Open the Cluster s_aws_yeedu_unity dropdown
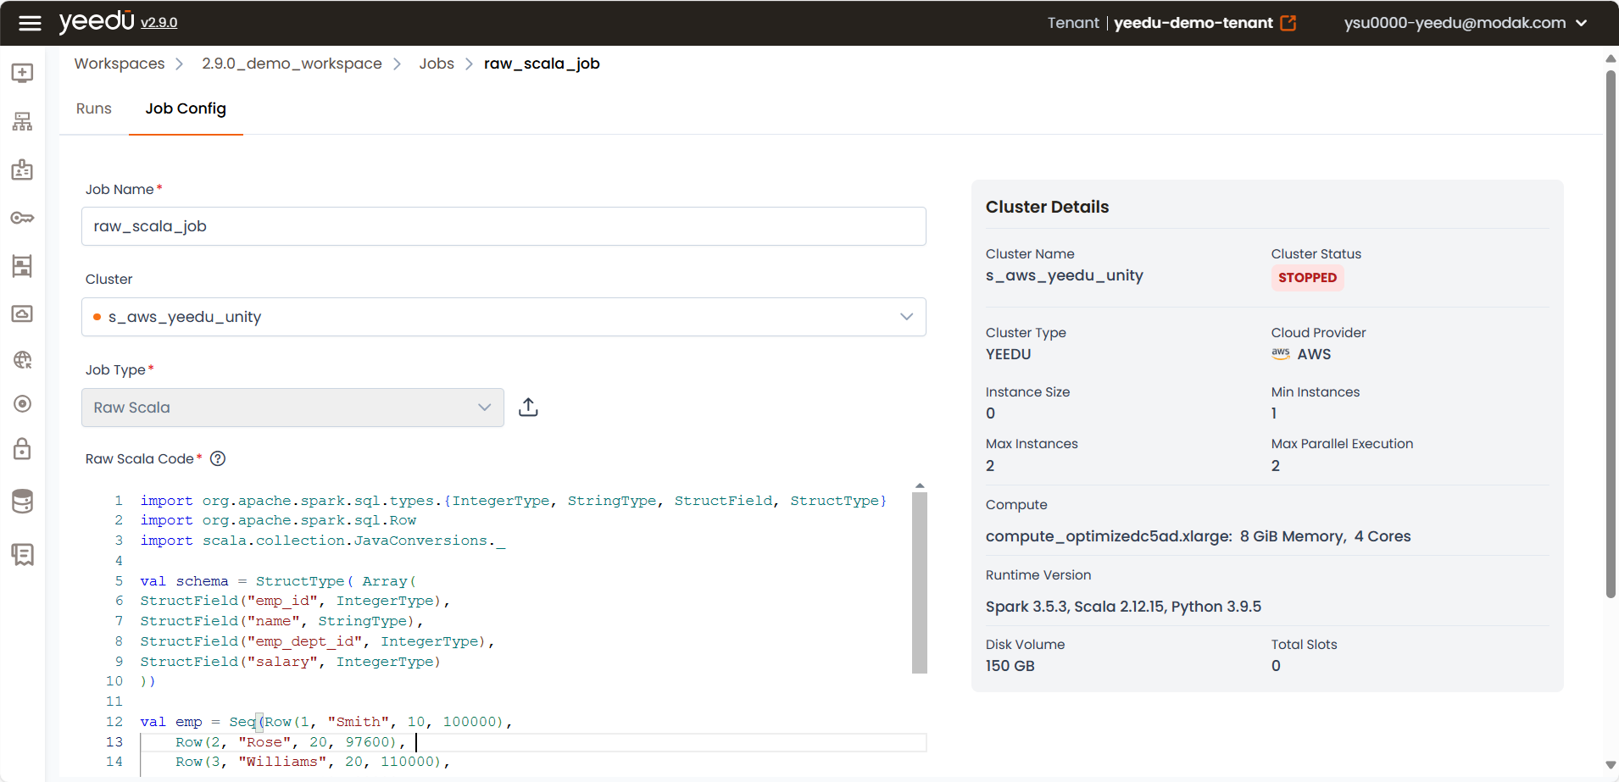The height and width of the screenshot is (782, 1619). tap(504, 317)
